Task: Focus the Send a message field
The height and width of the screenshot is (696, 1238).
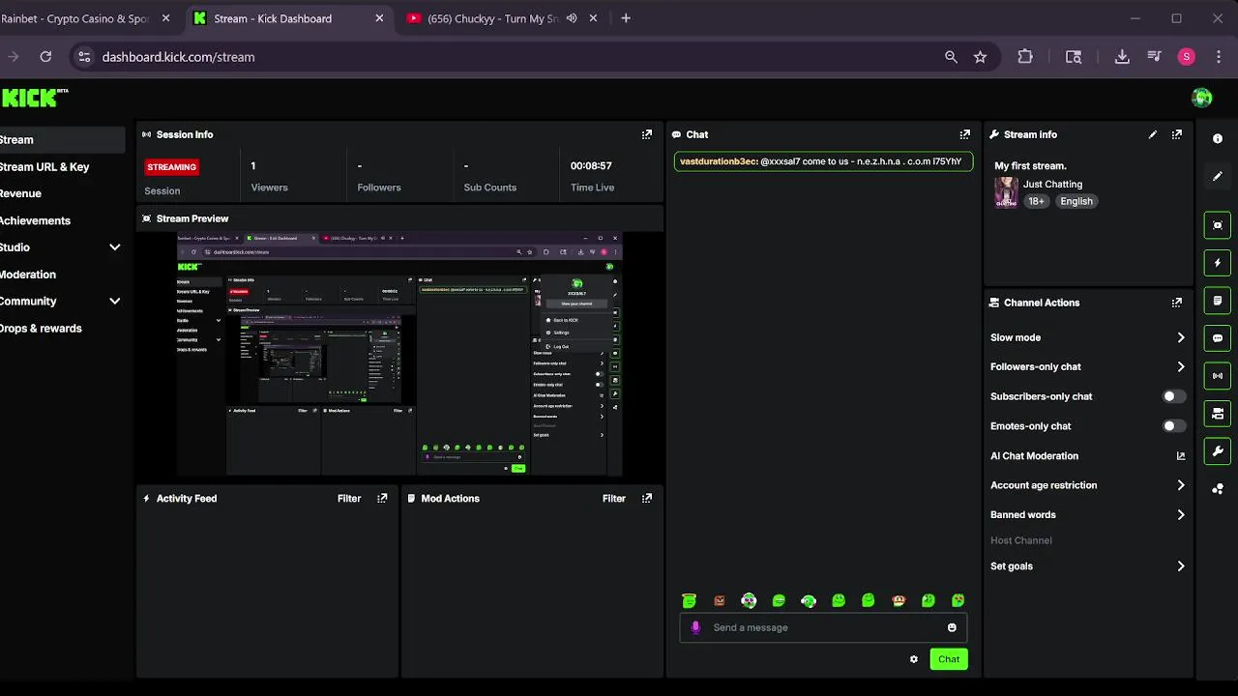Action: click(823, 628)
